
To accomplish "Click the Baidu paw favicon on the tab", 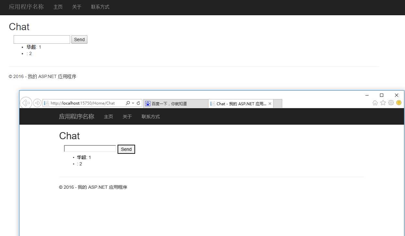I will pyautogui.click(x=148, y=104).
